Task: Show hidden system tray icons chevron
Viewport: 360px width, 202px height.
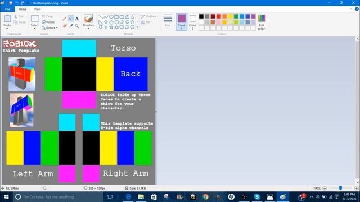Action: click(312, 197)
